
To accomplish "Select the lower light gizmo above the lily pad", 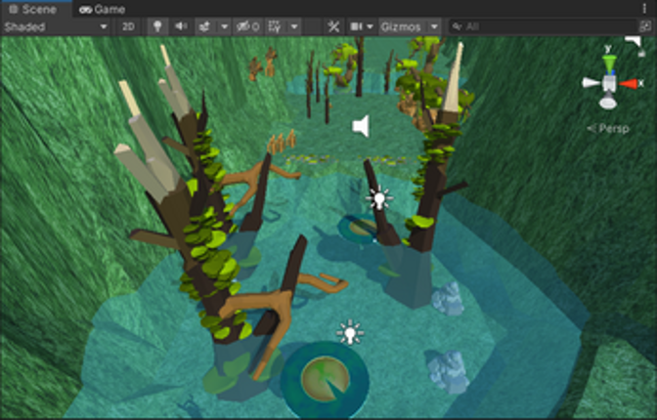I will (x=349, y=333).
